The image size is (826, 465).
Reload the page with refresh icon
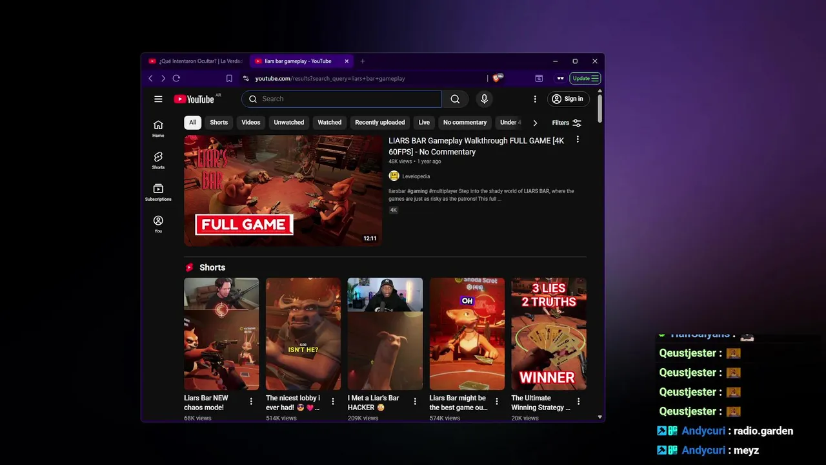coord(176,78)
